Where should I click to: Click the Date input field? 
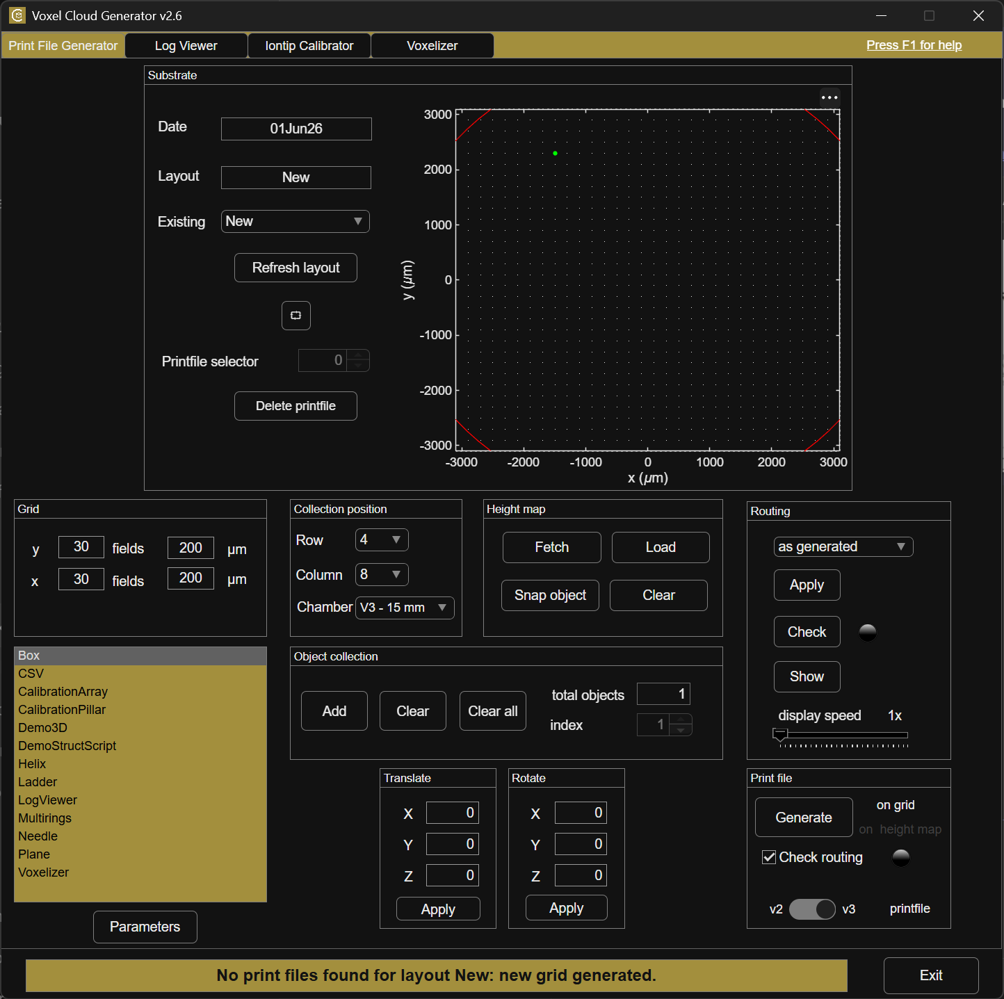point(296,129)
